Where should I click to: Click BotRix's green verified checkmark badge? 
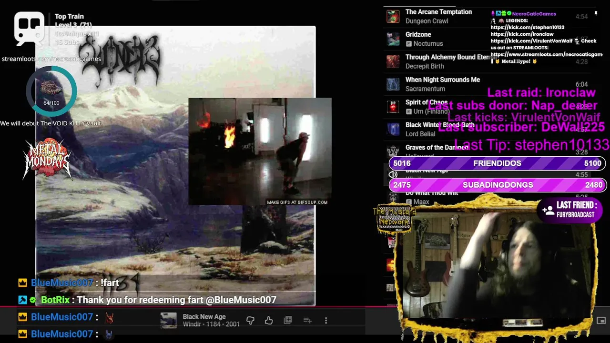[33, 300]
